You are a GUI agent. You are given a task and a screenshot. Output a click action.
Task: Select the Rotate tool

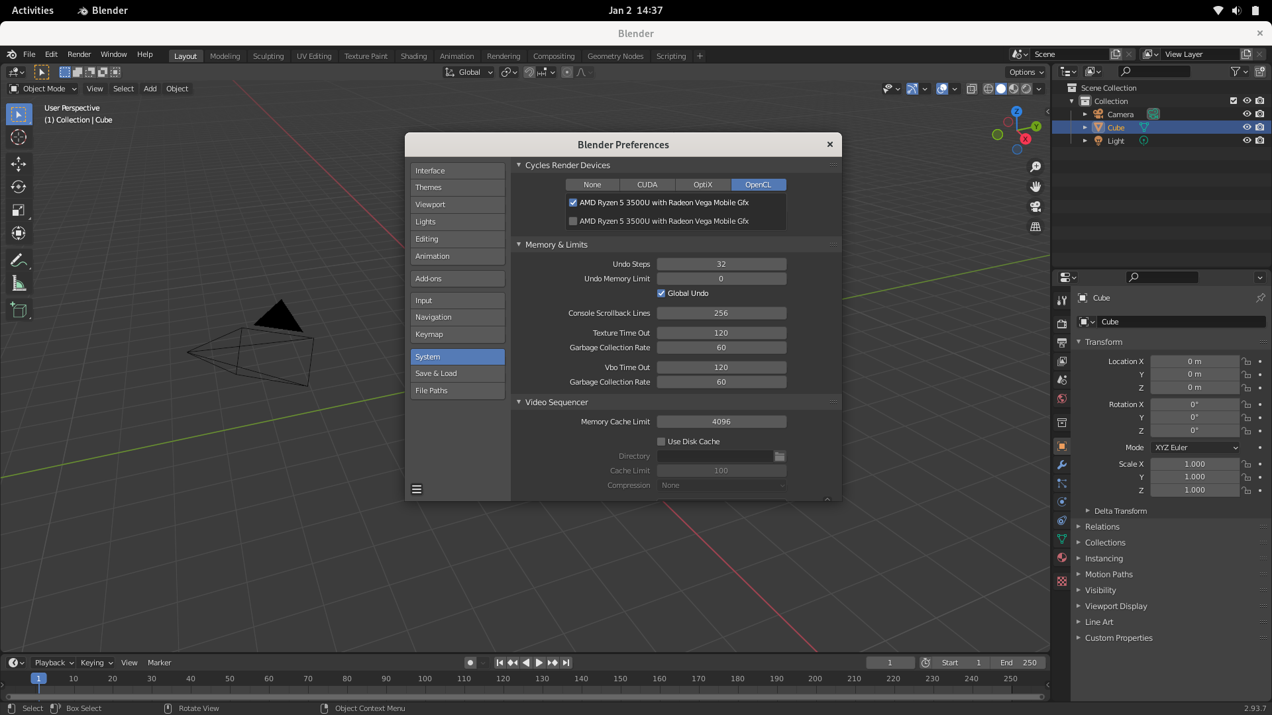19,187
